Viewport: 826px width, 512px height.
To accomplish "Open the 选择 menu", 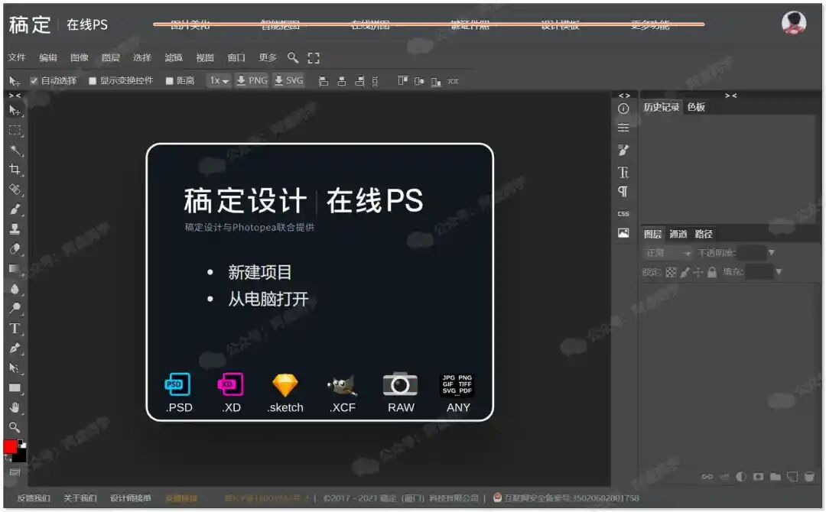I will click(x=141, y=57).
